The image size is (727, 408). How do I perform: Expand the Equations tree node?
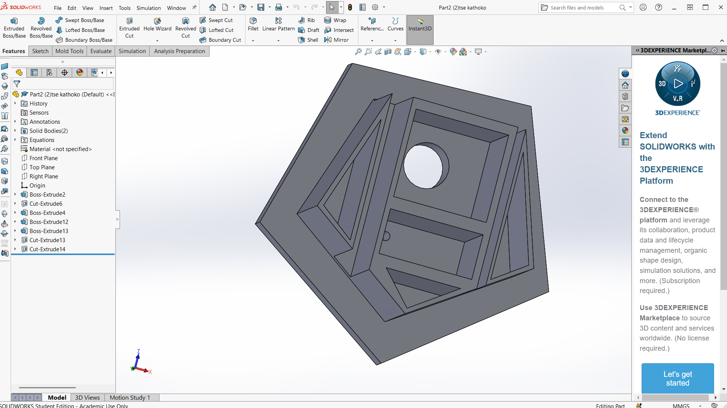point(15,140)
